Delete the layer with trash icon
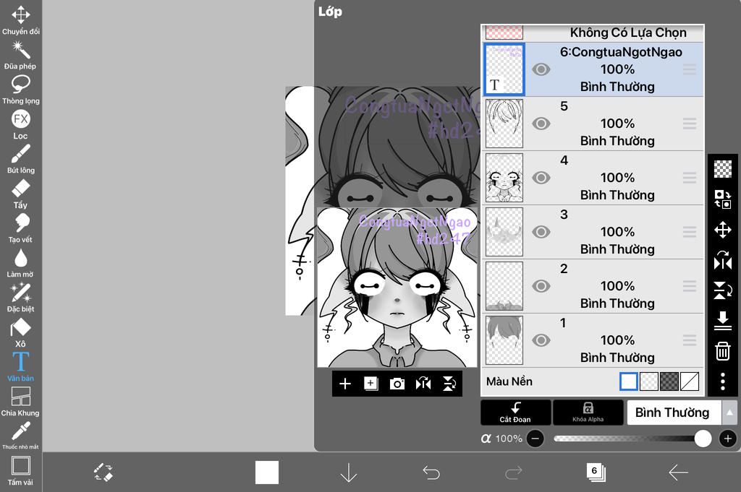The width and height of the screenshot is (741, 492). [723, 351]
